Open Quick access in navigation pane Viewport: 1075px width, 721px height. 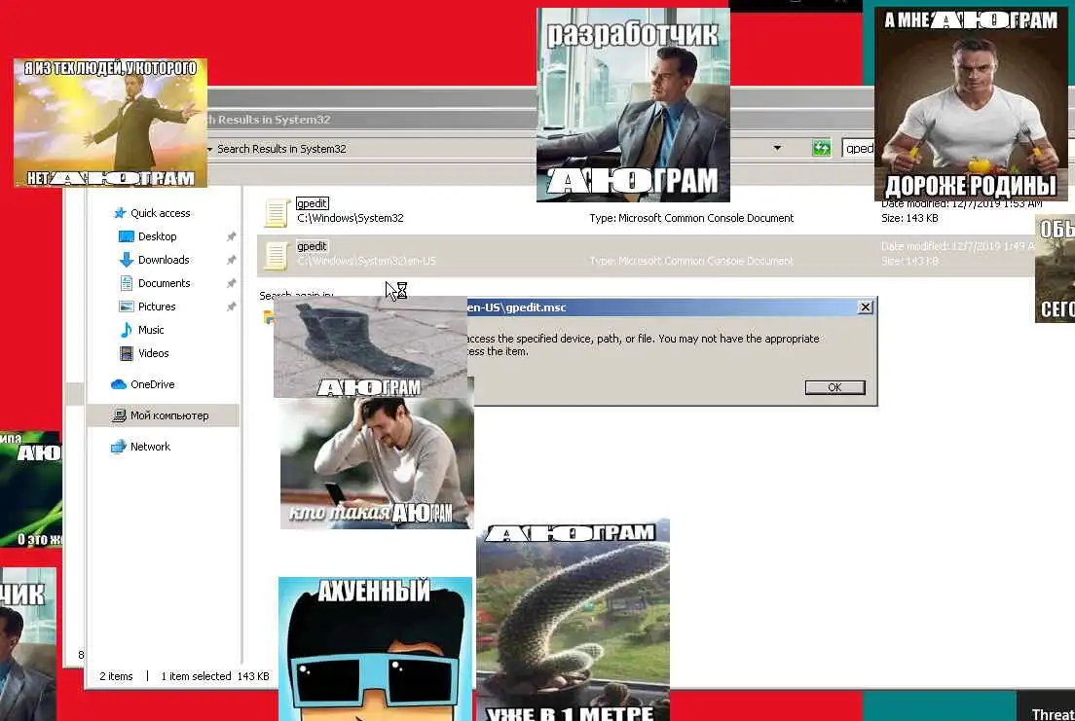[161, 213]
